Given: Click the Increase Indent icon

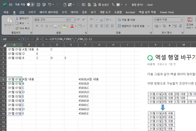Looking at the screenshot, I should pyautogui.click(x=112, y=26).
